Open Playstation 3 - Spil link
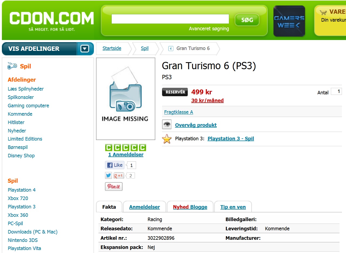Screen dimensions: 346x253 (x=231, y=139)
